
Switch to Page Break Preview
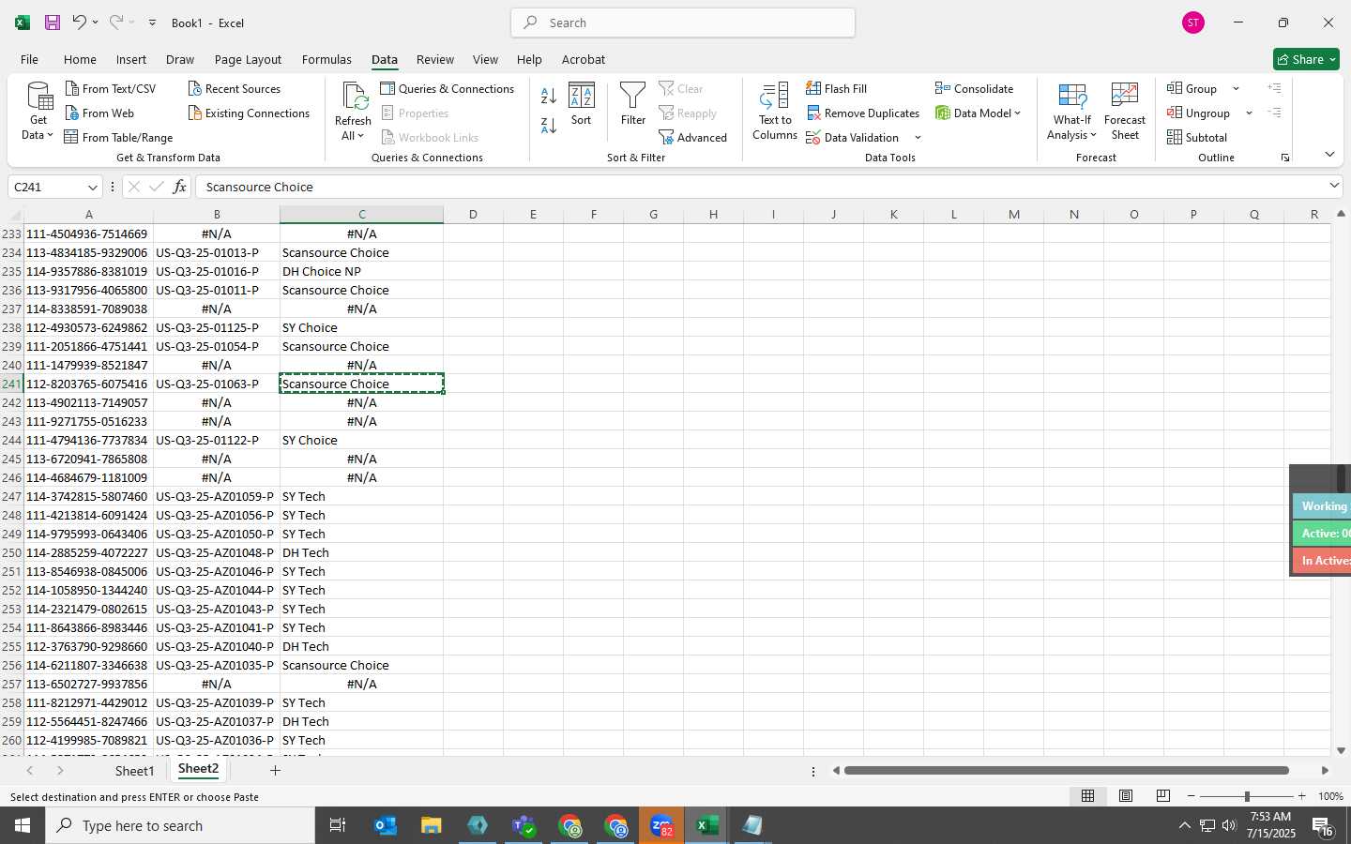[1162, 796]
